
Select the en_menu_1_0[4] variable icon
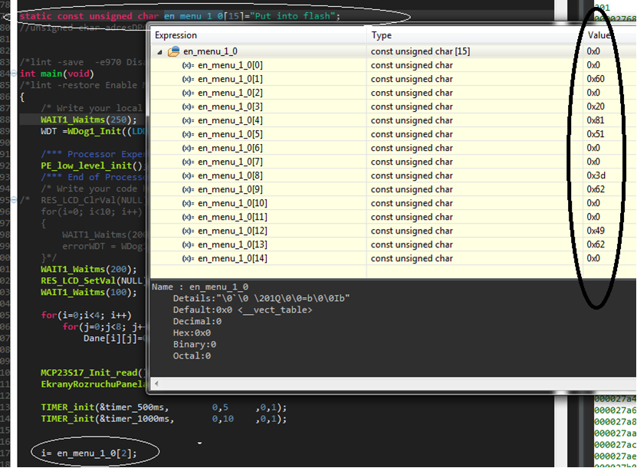point(188,120)
